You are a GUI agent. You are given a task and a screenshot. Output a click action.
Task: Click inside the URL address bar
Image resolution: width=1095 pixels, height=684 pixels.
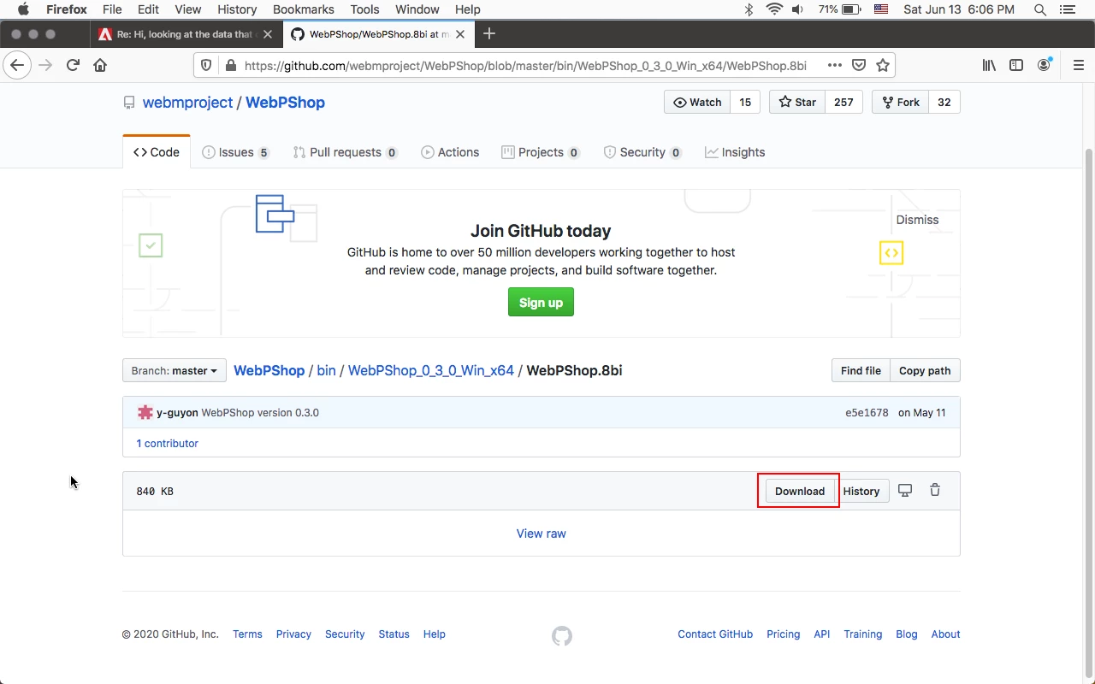pyautogui.click(x=525, y=65)
